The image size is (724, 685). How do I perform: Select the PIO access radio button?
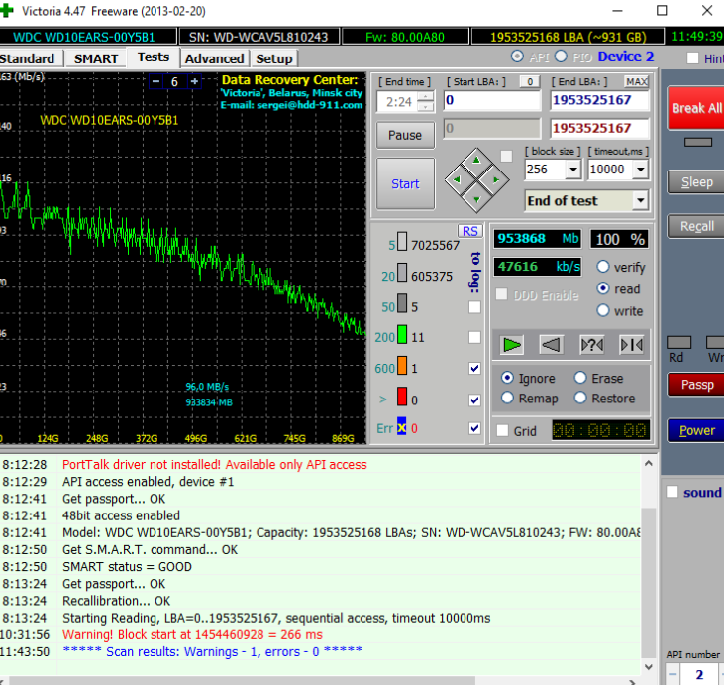pyautogui.click(x=561, y=57)
